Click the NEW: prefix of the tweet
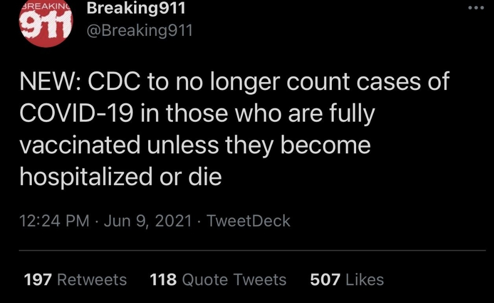Image resolution: width=494 pixels, height=303 pixels. [x=50, y=82]
